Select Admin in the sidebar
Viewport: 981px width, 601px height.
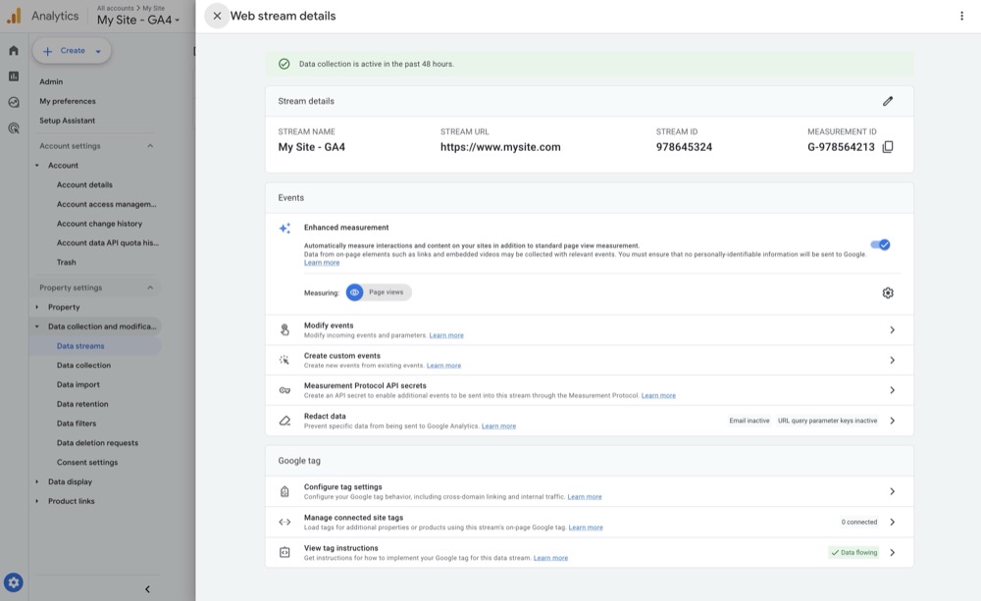(51, 82)
